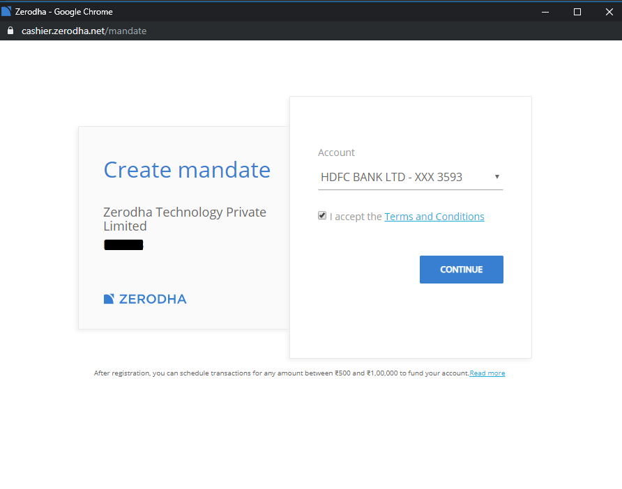Minimize the Chrome window

pos(545,12)
